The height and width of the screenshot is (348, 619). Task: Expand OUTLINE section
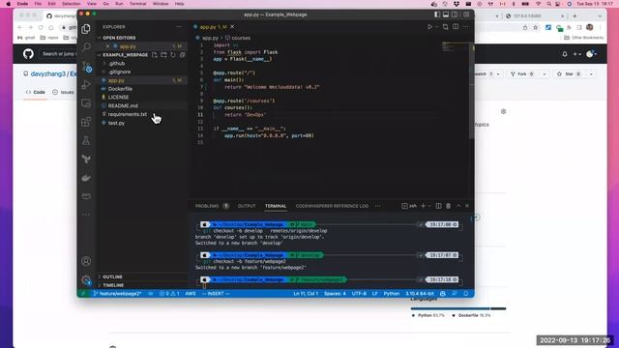[112, 277]
